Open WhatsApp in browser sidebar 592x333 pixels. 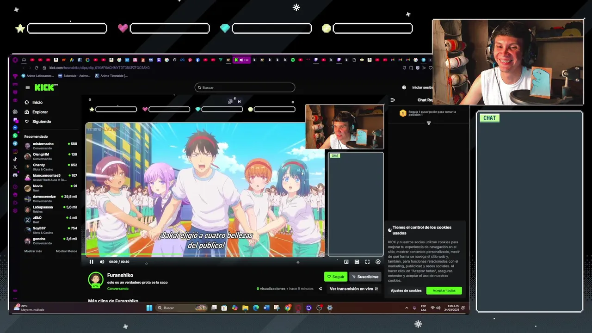[15, 136]
